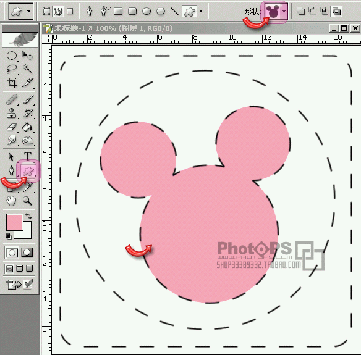Choose Custom Shape button in options bar
Viewport: 361px width, 355px height.
pos(190,11)
